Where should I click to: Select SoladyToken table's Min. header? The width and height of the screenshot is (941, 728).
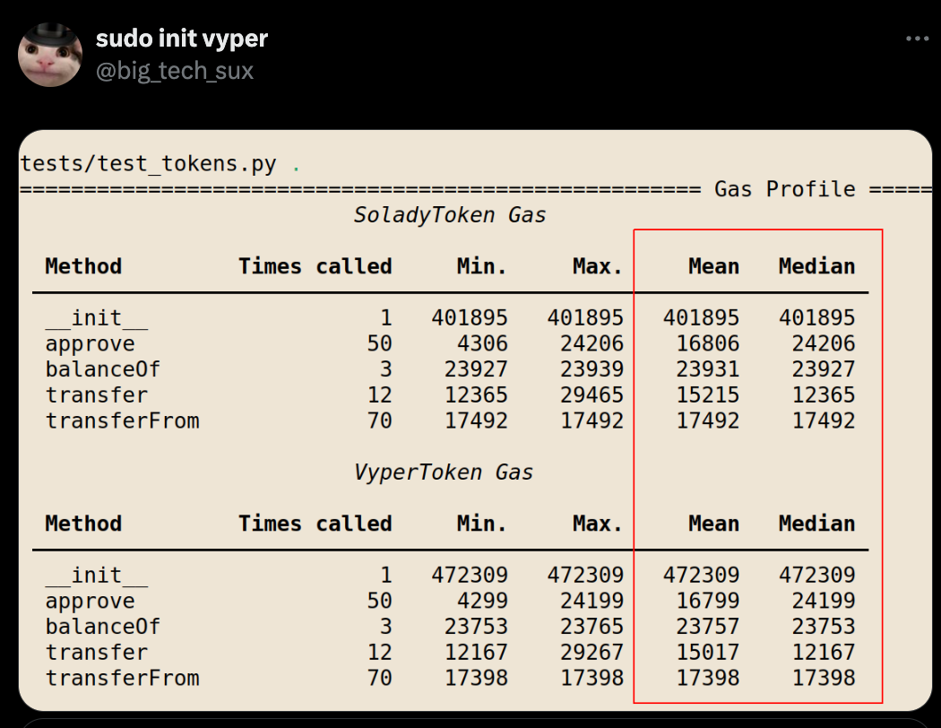tap(482, 266)
